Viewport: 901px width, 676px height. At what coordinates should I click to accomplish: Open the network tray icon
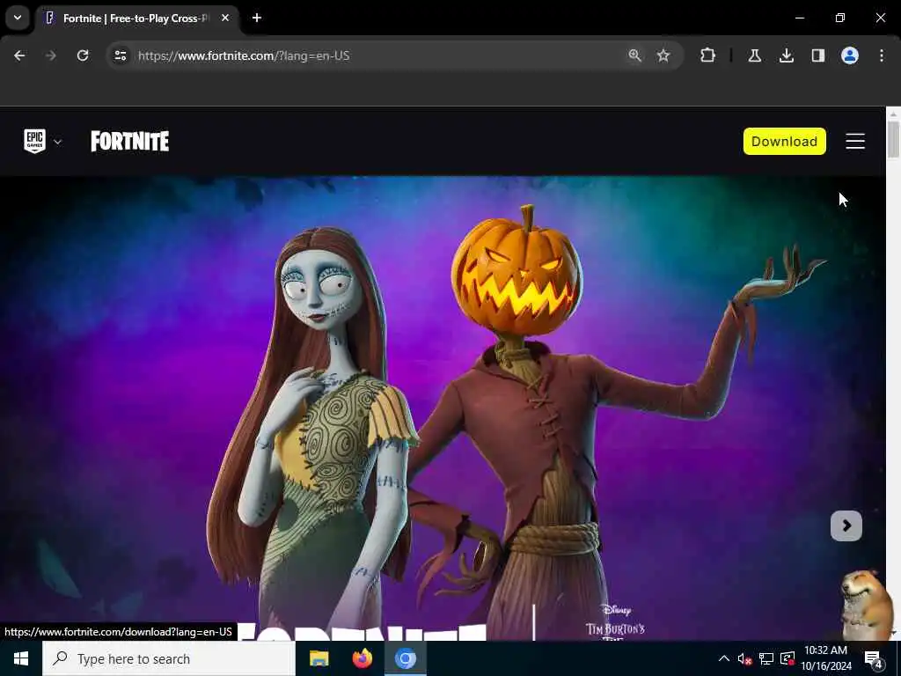pyautogui.click(x=766, y=659)
